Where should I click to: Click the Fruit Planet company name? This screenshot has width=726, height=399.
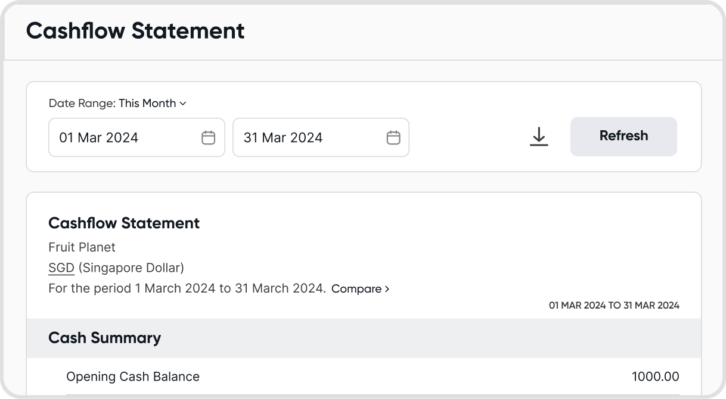(82, 247)
